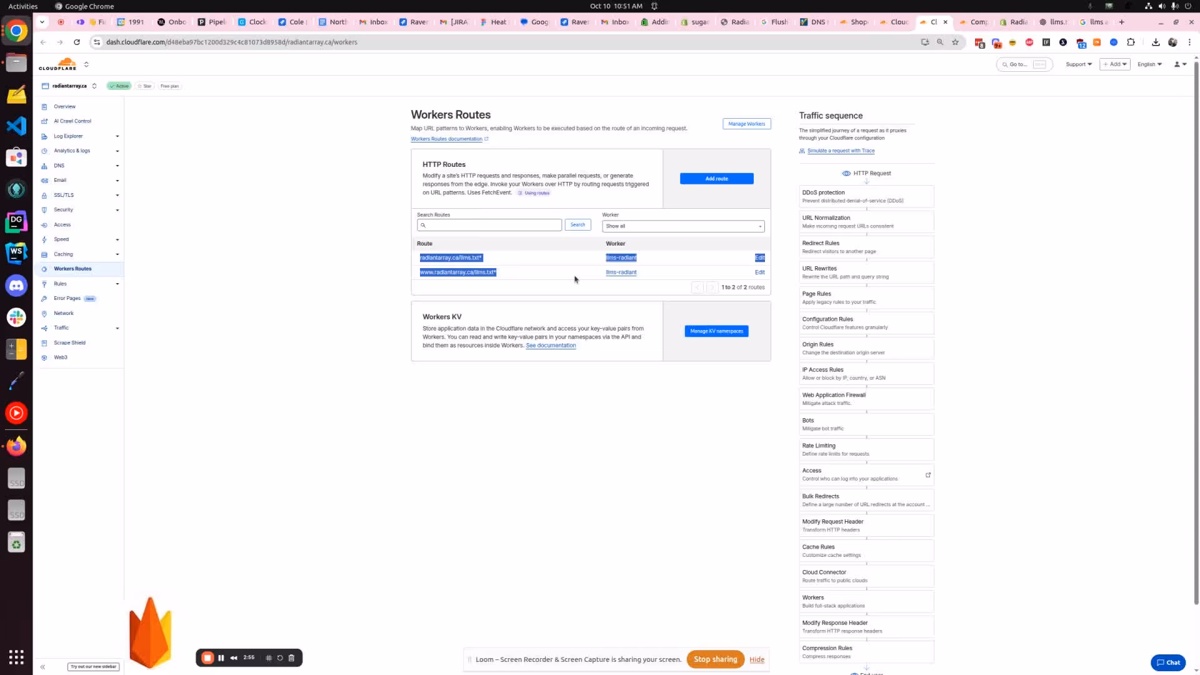Viewport: 1200px width, 675px height.
Task: Toggle the Star next to radiantarray.ca
Action: click(x=144, y=86)
